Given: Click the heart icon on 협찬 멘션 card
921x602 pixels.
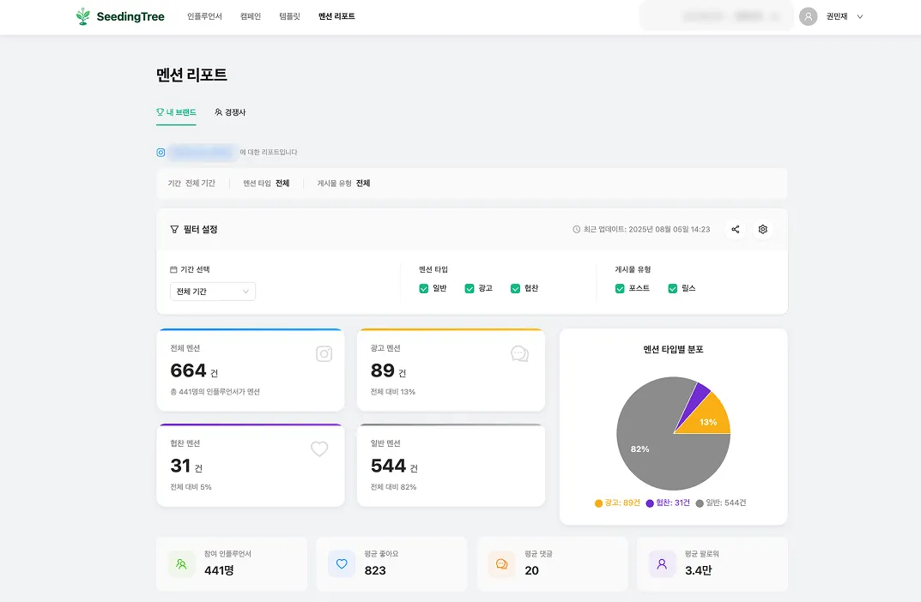Looking at the screenshot, I should tap(319, 448).
